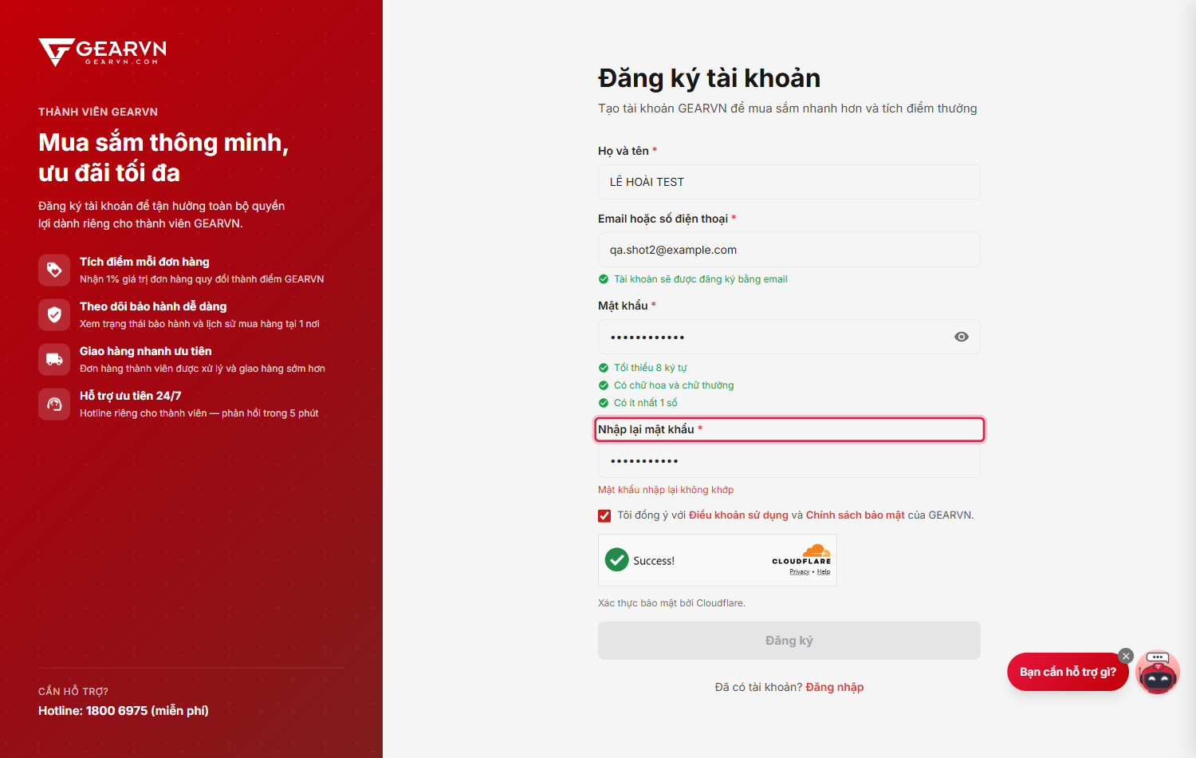Click the green Success checkmark icon

click(616, 560)
